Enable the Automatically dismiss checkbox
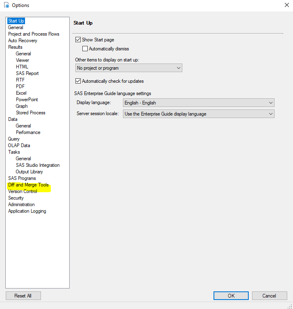Viewport: 293px width, 309px height. tap(85, 49)
